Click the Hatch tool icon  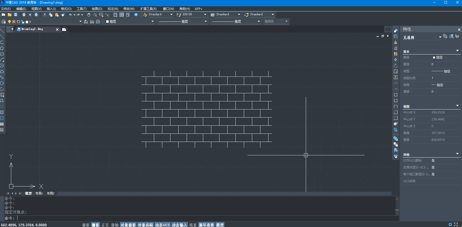click(2, 112)
